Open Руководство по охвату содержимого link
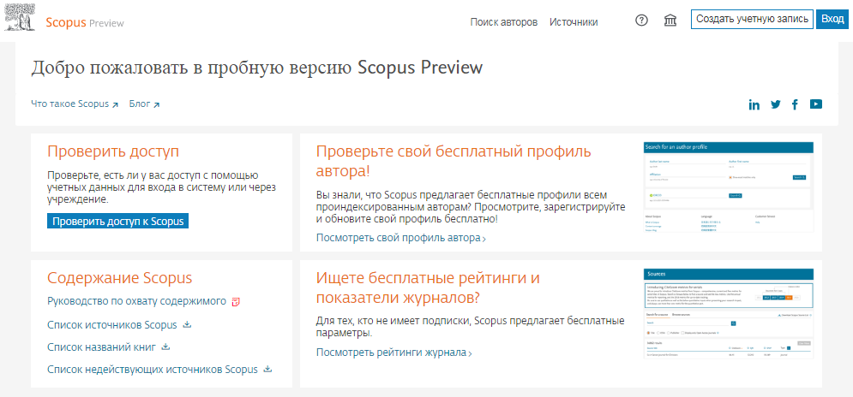 (136, 301)
